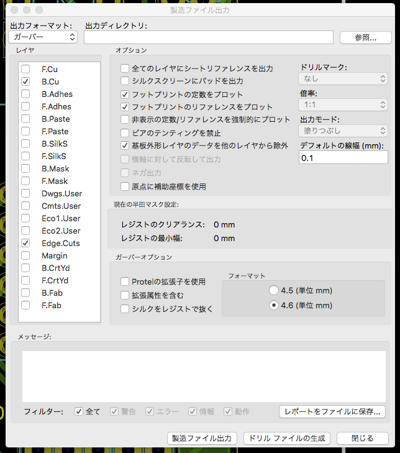Image resolution: width=400 pixels, height=453 pixels.
Task: Check '原点に補助座標を使用' option
Action: 125,186
